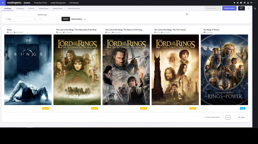Click the help question mark icon
Image resolution: width=258 pixels, height=144 pixels.
coord(241,3)
